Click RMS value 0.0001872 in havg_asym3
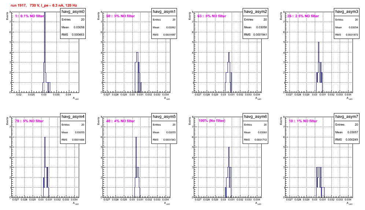Screen dimensions: 365x210 click(352, 35)
